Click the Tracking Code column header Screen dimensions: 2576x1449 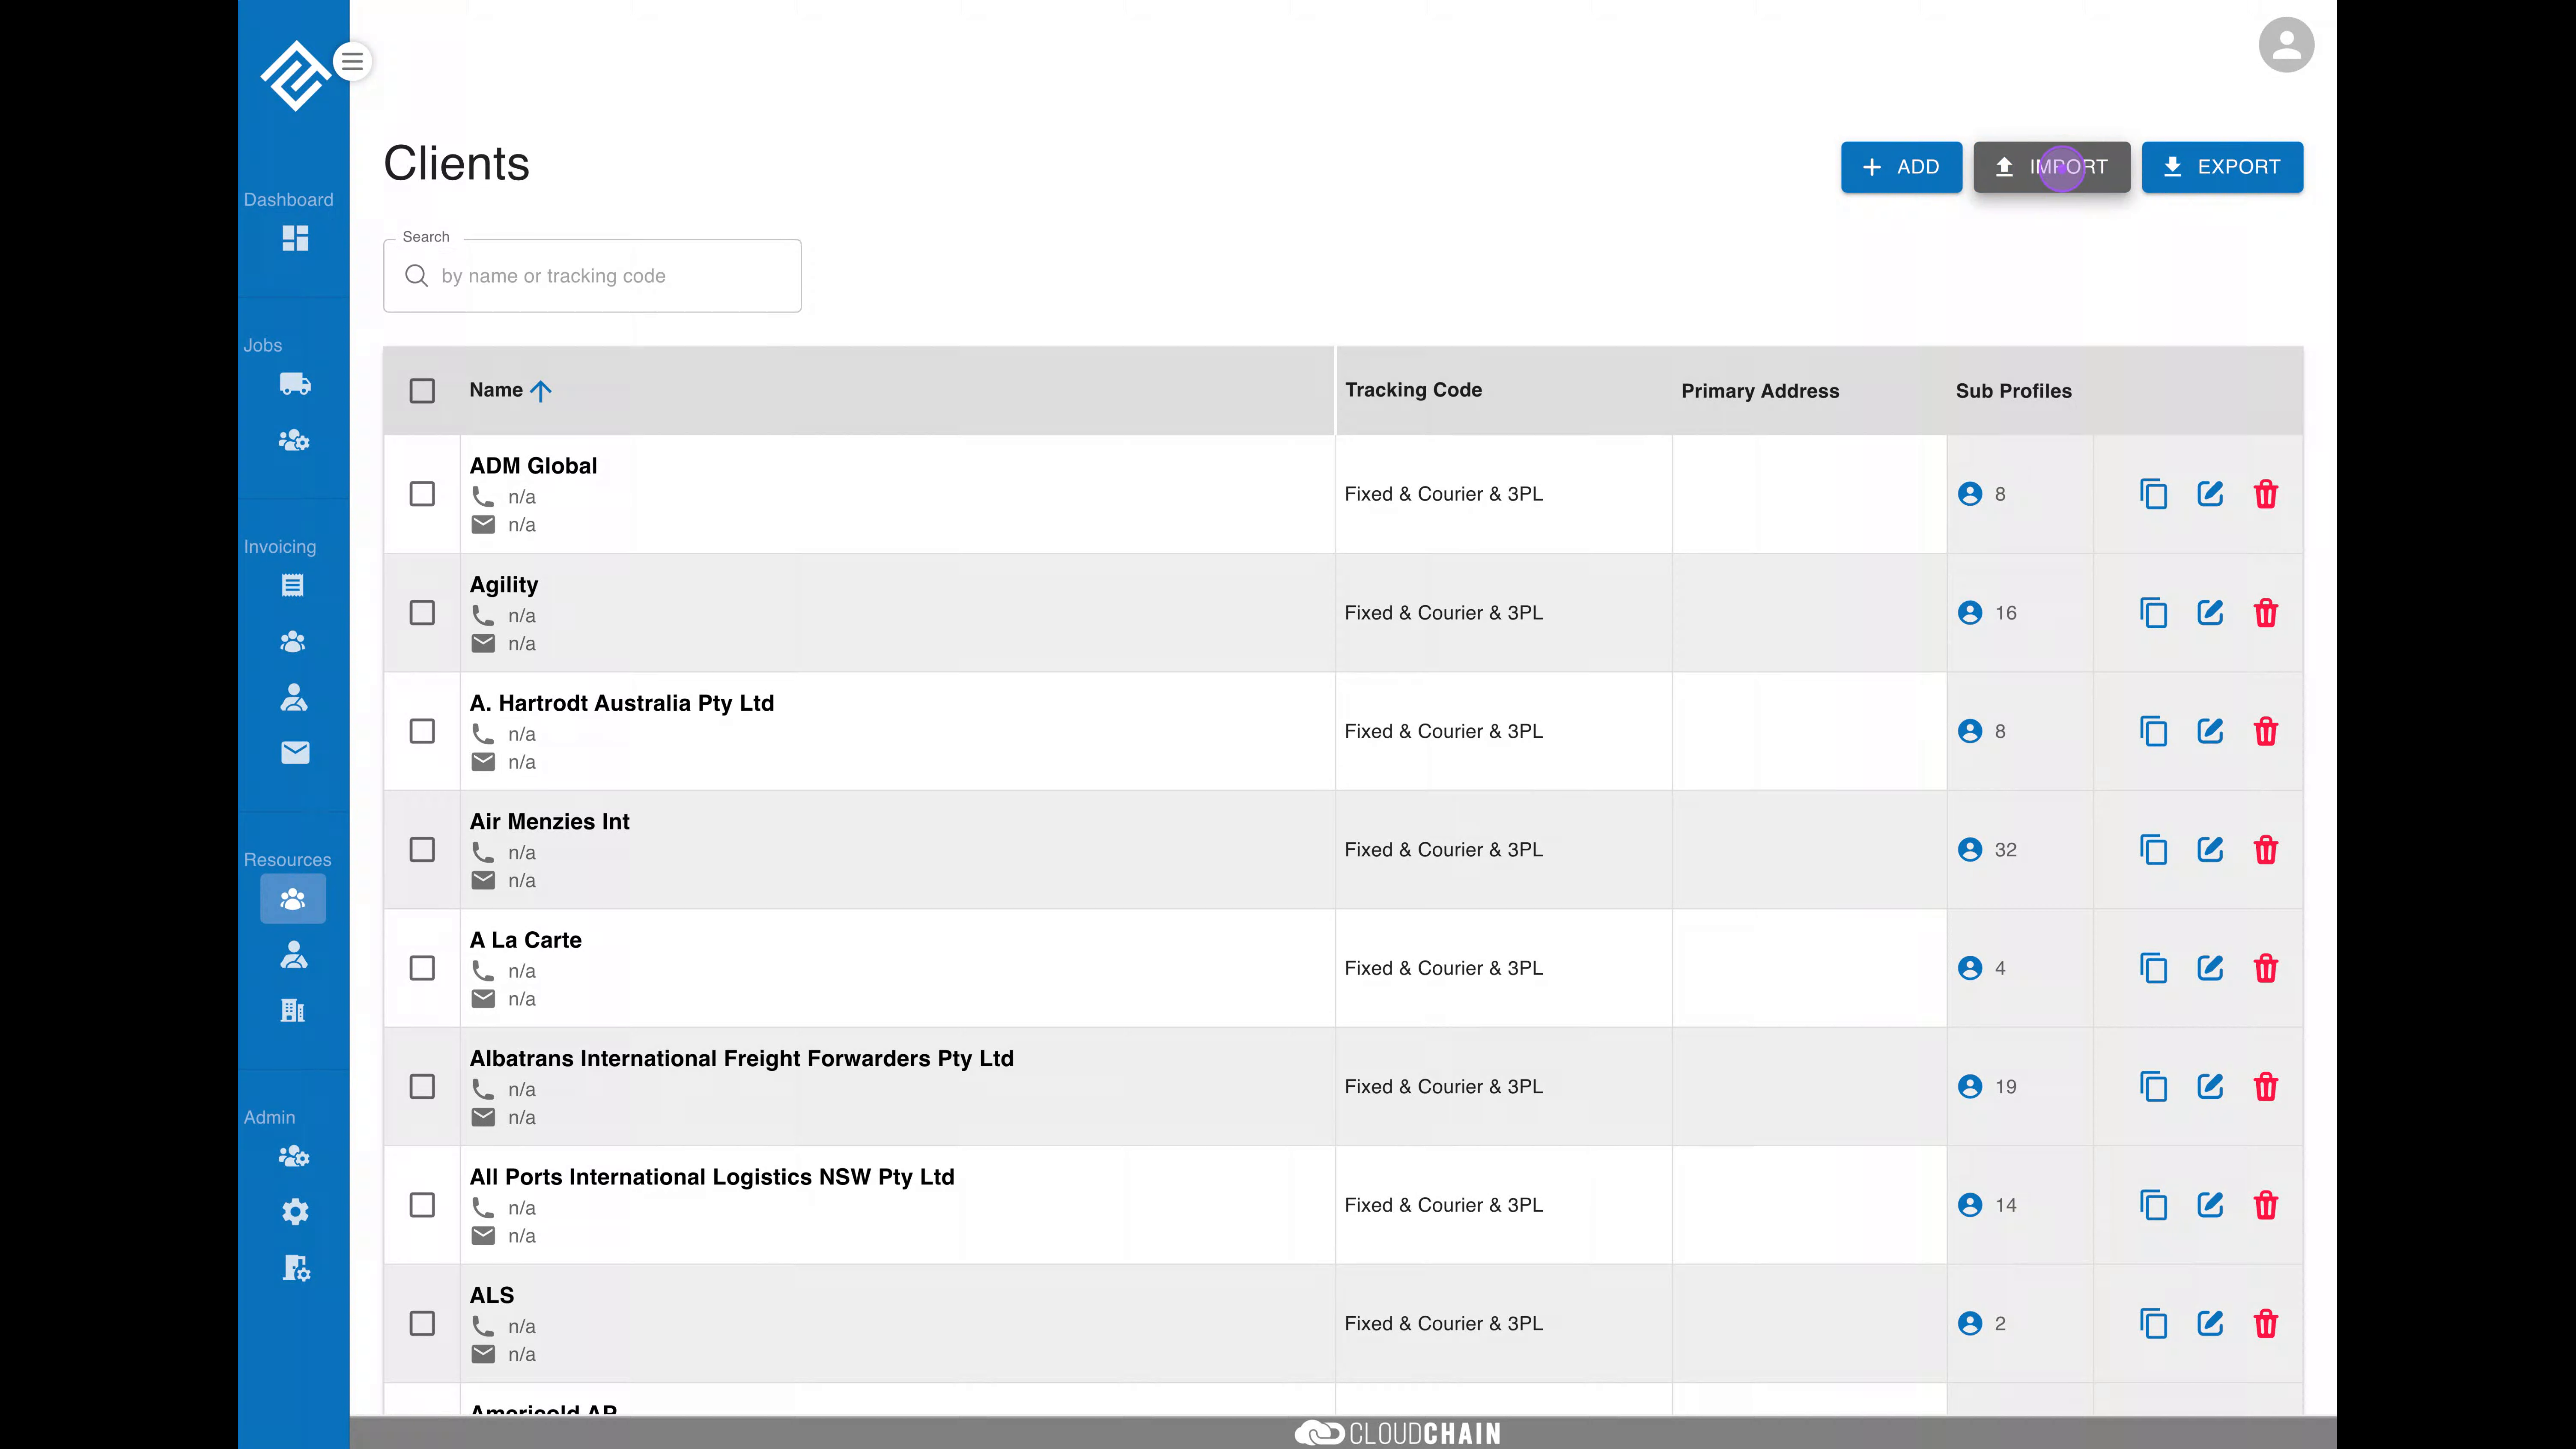(x=1413, y=390)
